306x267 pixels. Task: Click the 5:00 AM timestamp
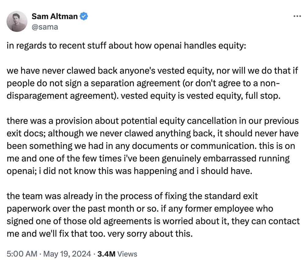tap(21, 254)
